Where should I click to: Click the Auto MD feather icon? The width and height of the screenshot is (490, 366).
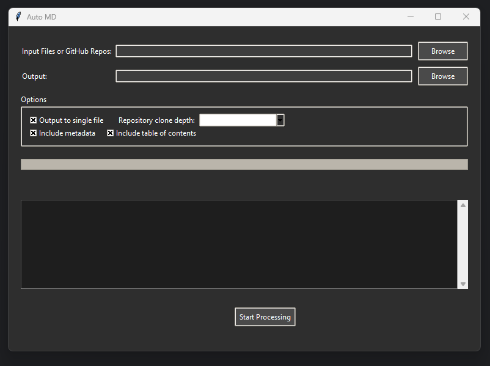[x=18, y=16]
